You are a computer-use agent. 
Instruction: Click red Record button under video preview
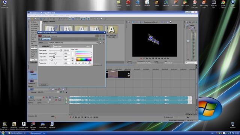(x=141, y=58)
